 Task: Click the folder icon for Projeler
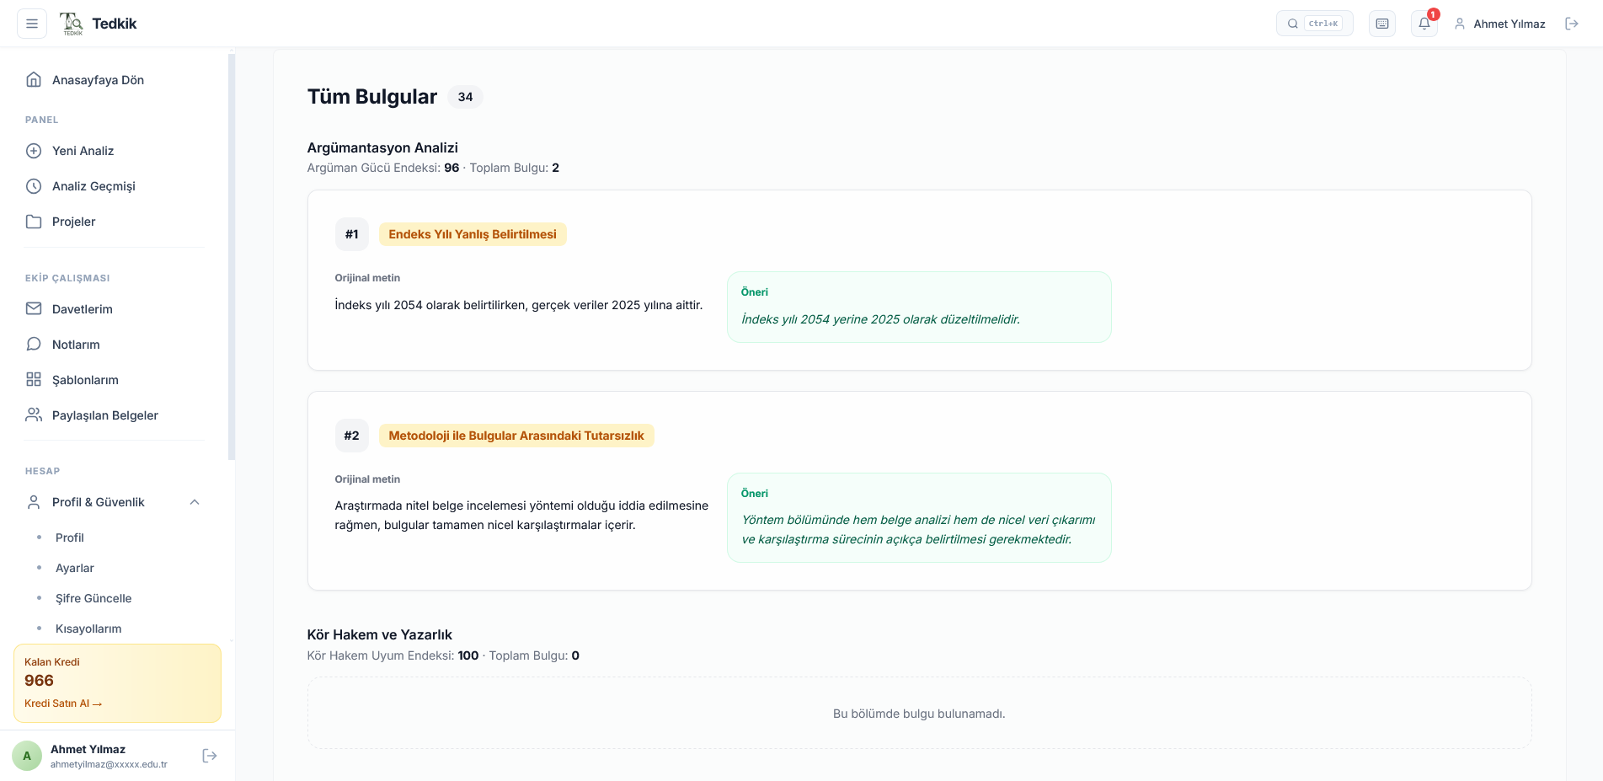[34, 222]
